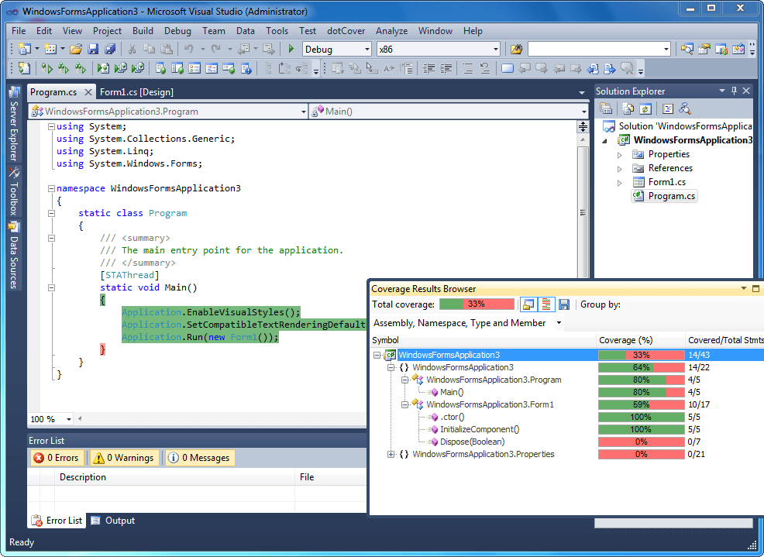Click the Coverage (%) column header
This screenshot has height=557, width=764.
click(x=626, y=340)
